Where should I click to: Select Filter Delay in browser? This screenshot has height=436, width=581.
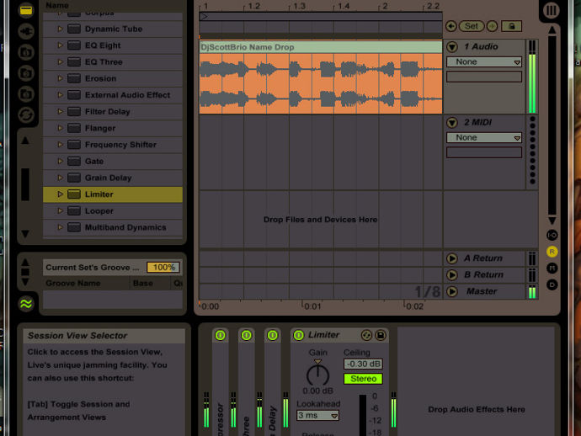coord(113,111)
